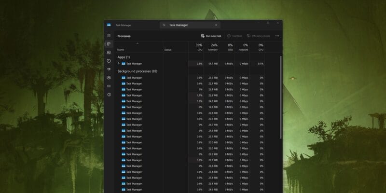
Task: Open the App history page icon
Action: pos(109,61)
